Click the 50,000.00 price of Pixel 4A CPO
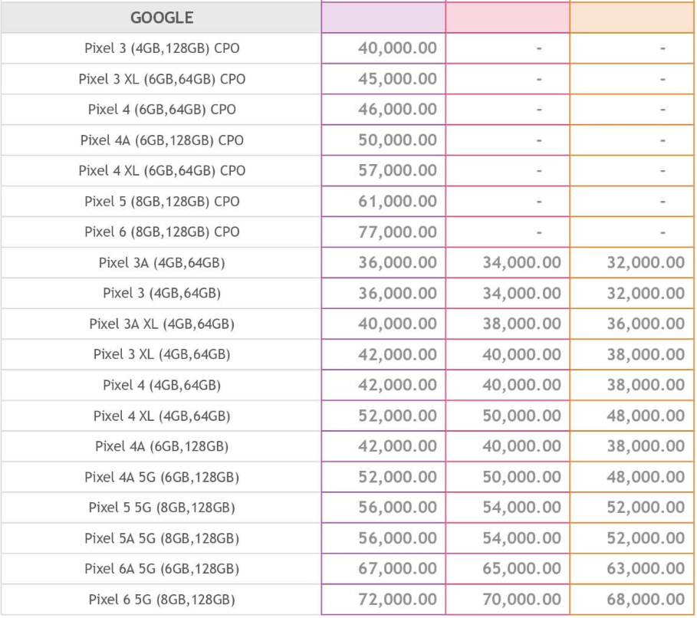Image resolution: width=697 pixels, height=618 pixels. (397, 140)
